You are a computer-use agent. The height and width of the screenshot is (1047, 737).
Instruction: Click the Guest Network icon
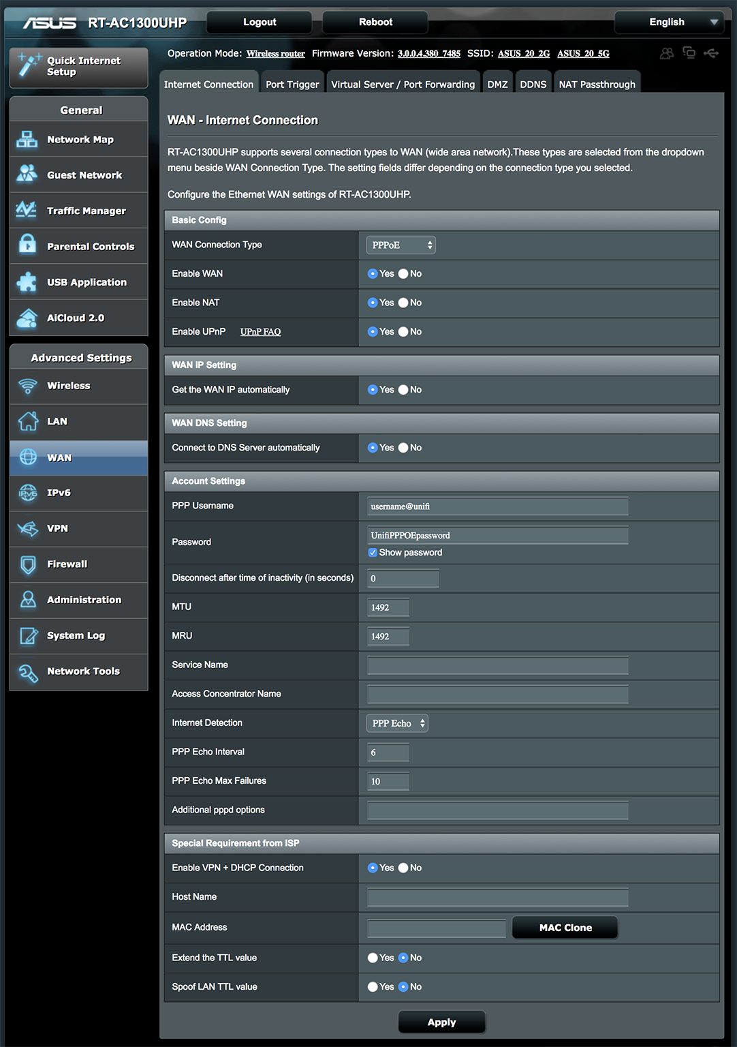pos(27,175)
